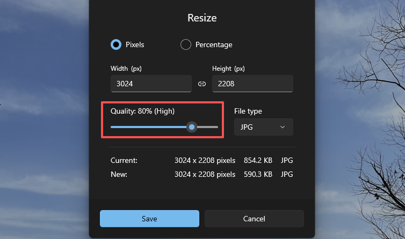
Task: Click the "Height (px)" label
Action: click(x=229, y=68)
